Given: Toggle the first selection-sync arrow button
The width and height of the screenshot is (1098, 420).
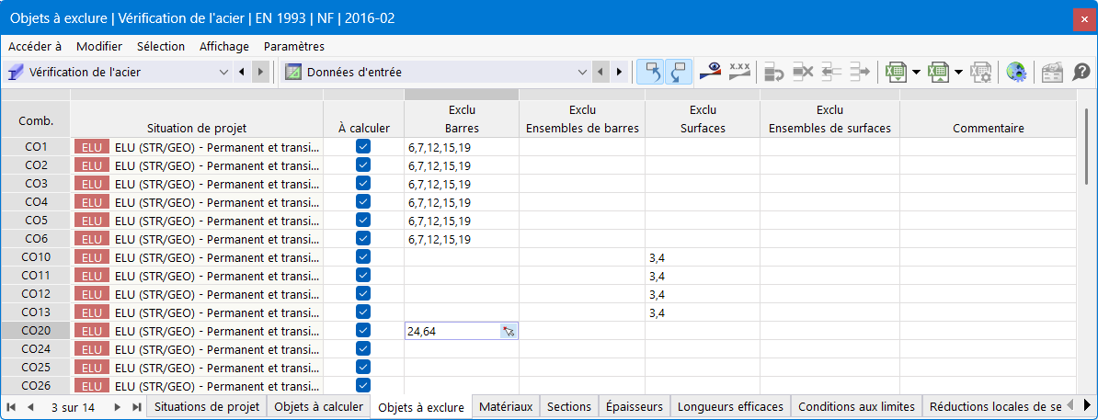Looking at the screenshot, I should (650, 72).
